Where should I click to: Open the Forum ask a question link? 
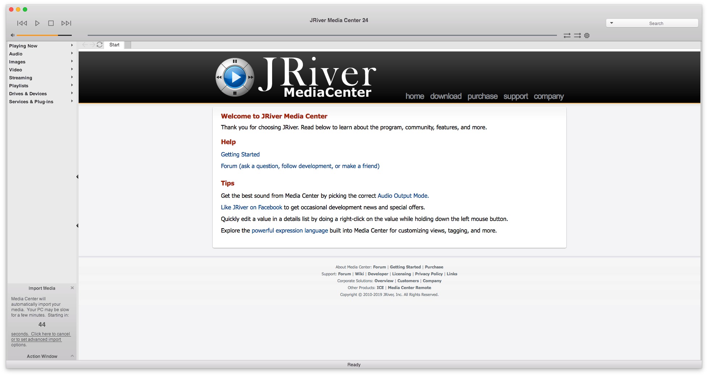tap(300, 166)
